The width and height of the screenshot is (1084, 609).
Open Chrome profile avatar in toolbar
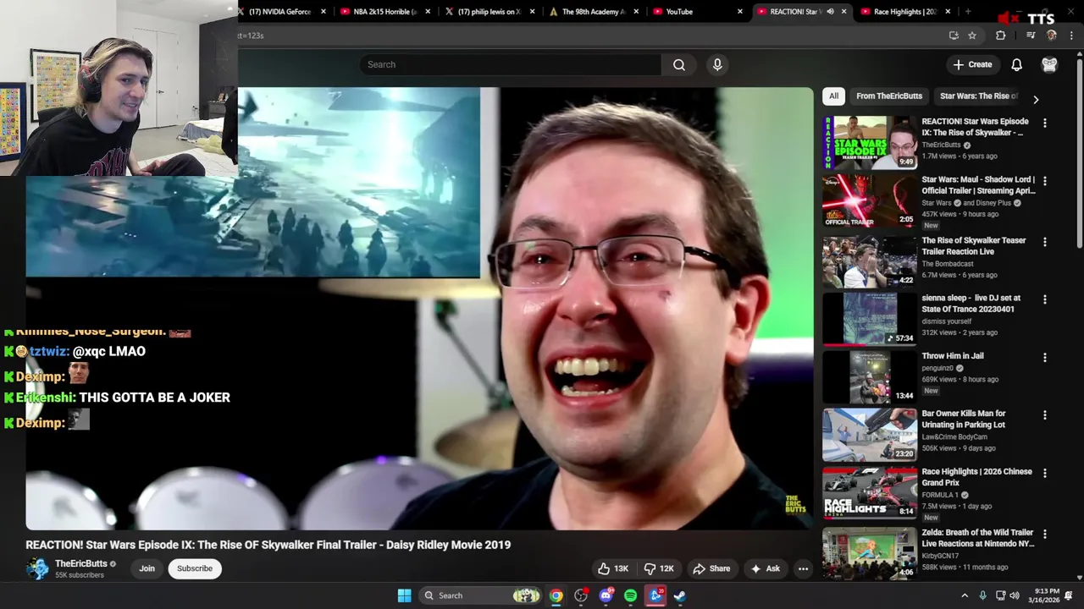point(1052,36)
